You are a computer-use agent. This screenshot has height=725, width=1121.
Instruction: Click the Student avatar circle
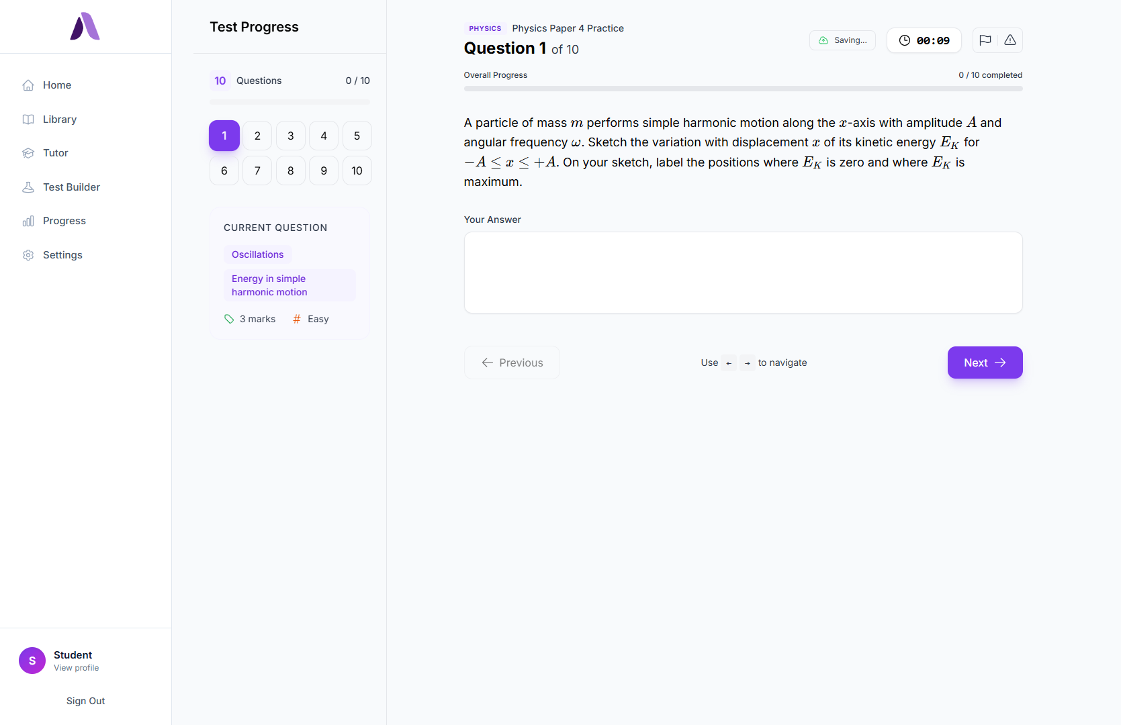[32, 661]
